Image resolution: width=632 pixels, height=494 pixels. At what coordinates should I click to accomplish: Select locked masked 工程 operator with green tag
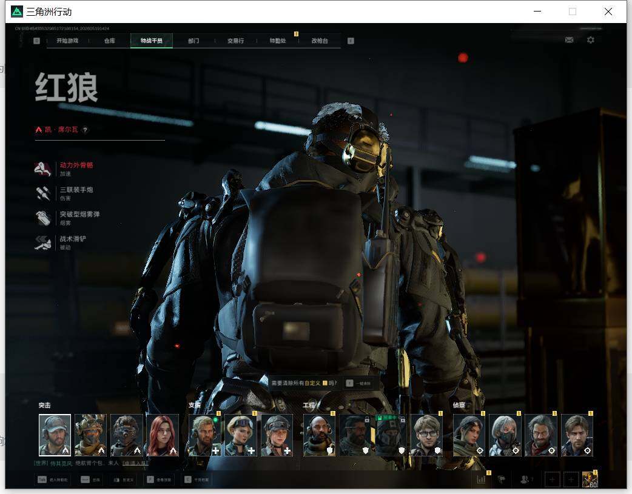(x=391, y=435)
